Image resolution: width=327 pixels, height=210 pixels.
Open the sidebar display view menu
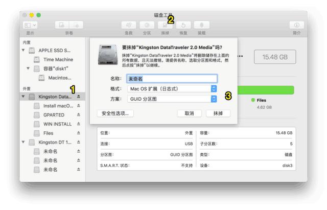click(30, 25)
